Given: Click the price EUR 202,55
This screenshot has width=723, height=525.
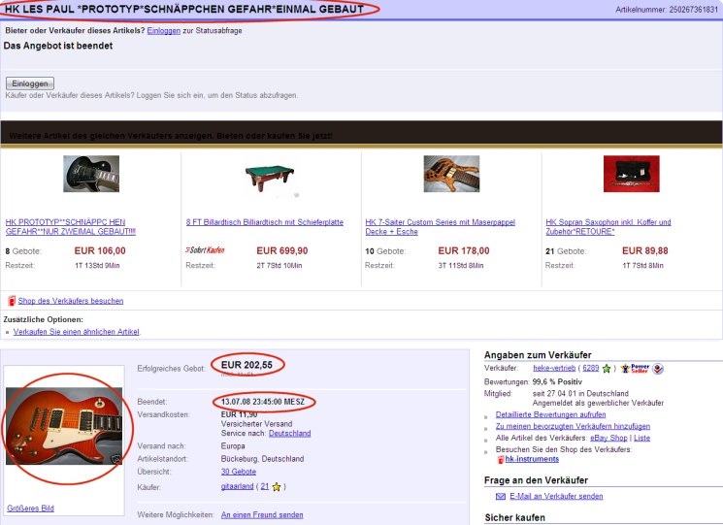Looking at the screenshot, I should pyautogui.click(x=246, y=365).
